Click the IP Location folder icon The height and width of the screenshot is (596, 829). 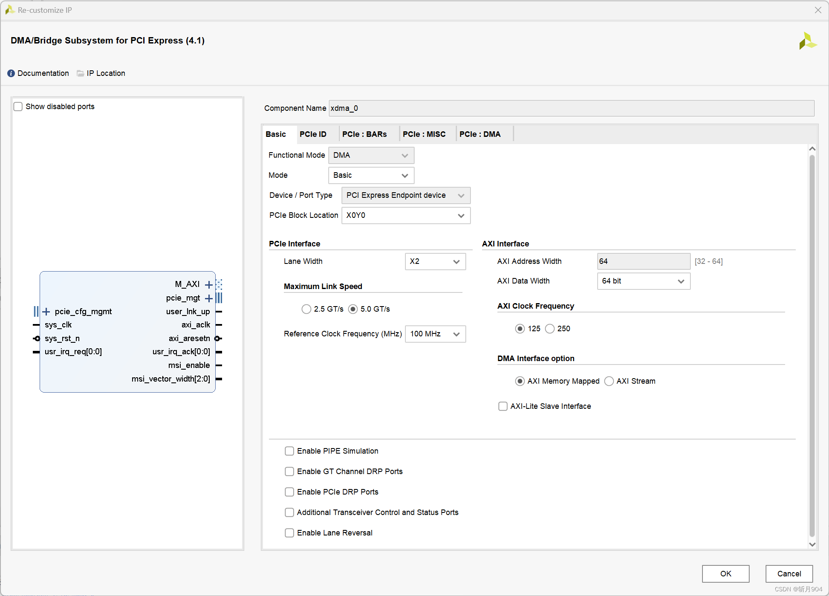coord(80,73)
